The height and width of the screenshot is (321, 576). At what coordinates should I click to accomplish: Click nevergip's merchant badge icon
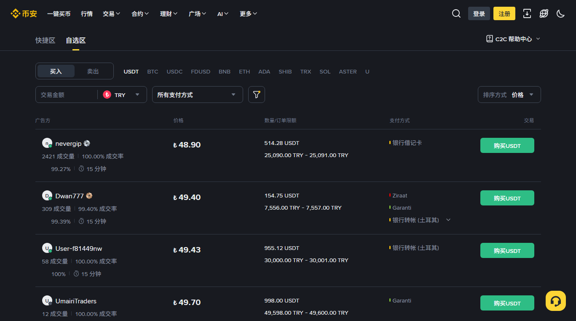(87, 143)
